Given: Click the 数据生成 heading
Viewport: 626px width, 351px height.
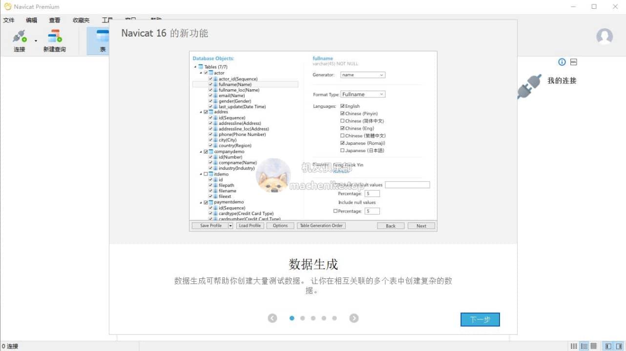Looking at the screenshot, I should click(x=313, y=265).
